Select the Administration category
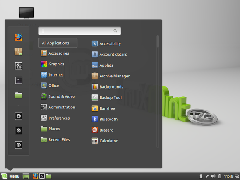Screen dimensions: 240x180 click(58, 107)
